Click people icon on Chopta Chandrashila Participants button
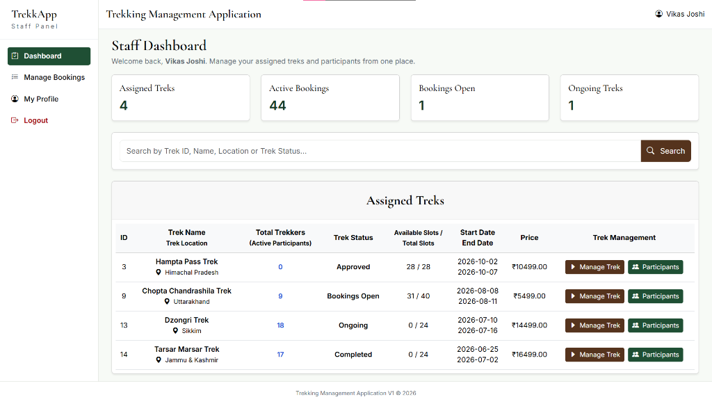This screenshot has height=404, width=712. [x=636, y=296]
